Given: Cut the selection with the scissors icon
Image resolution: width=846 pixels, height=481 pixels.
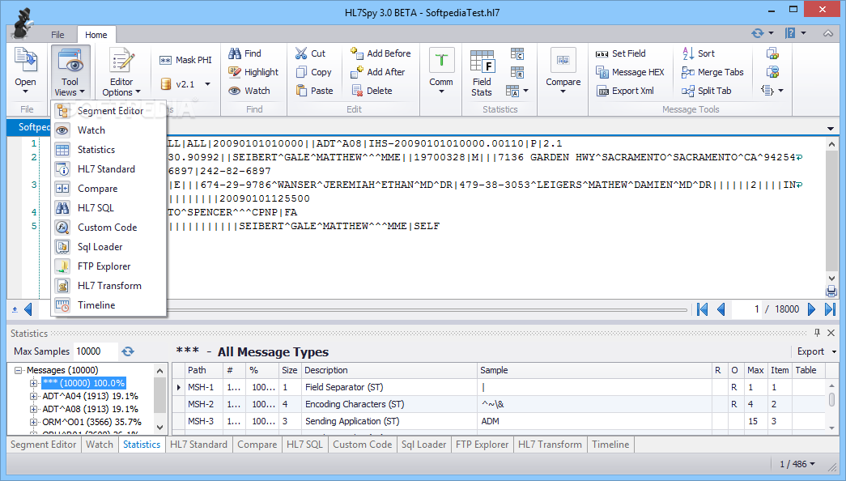Looking at the screenshot, I should click(301, 53).
